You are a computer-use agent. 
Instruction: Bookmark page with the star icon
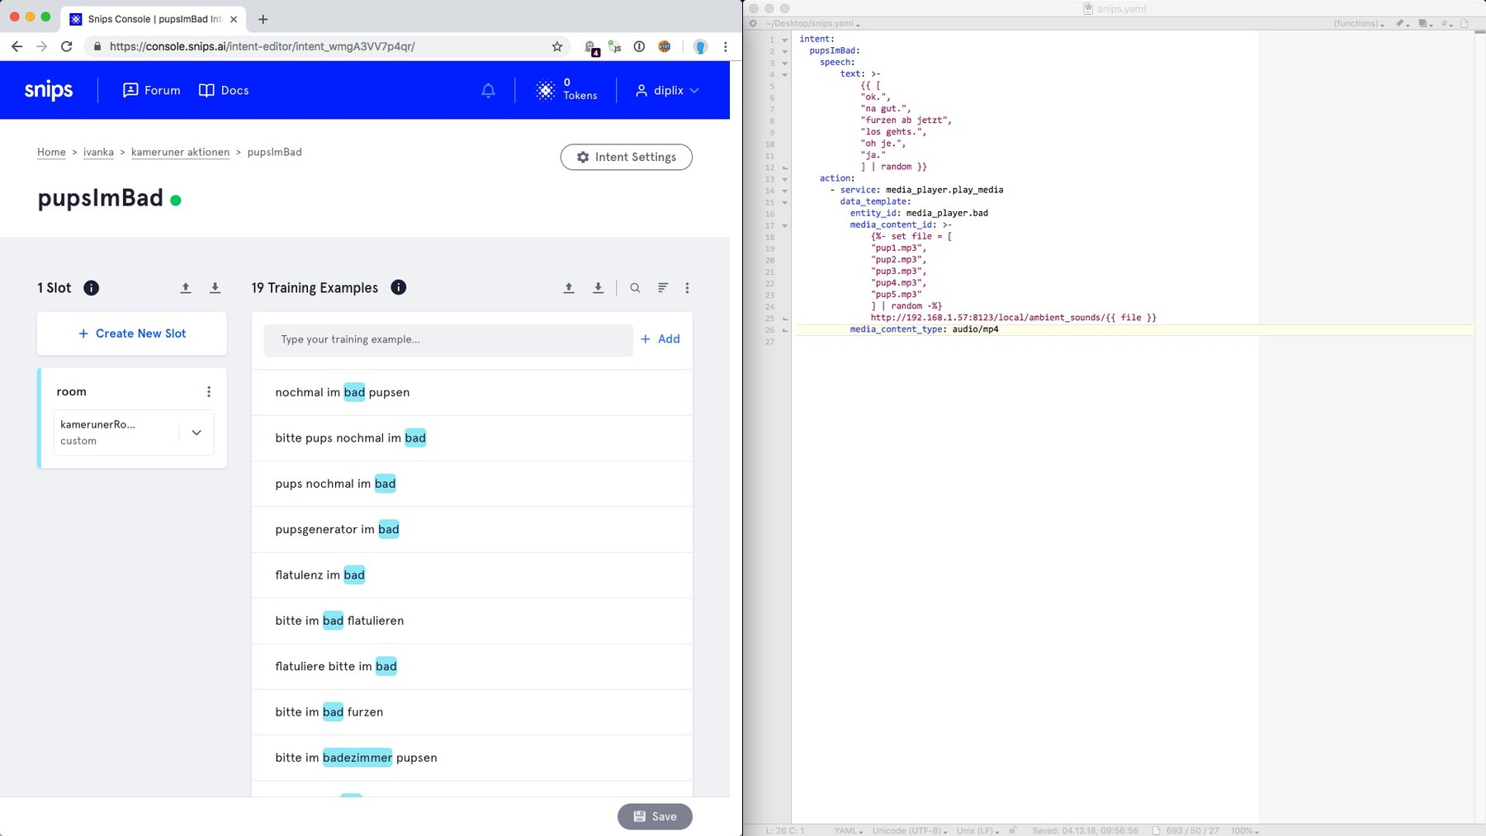coord(557,47)
